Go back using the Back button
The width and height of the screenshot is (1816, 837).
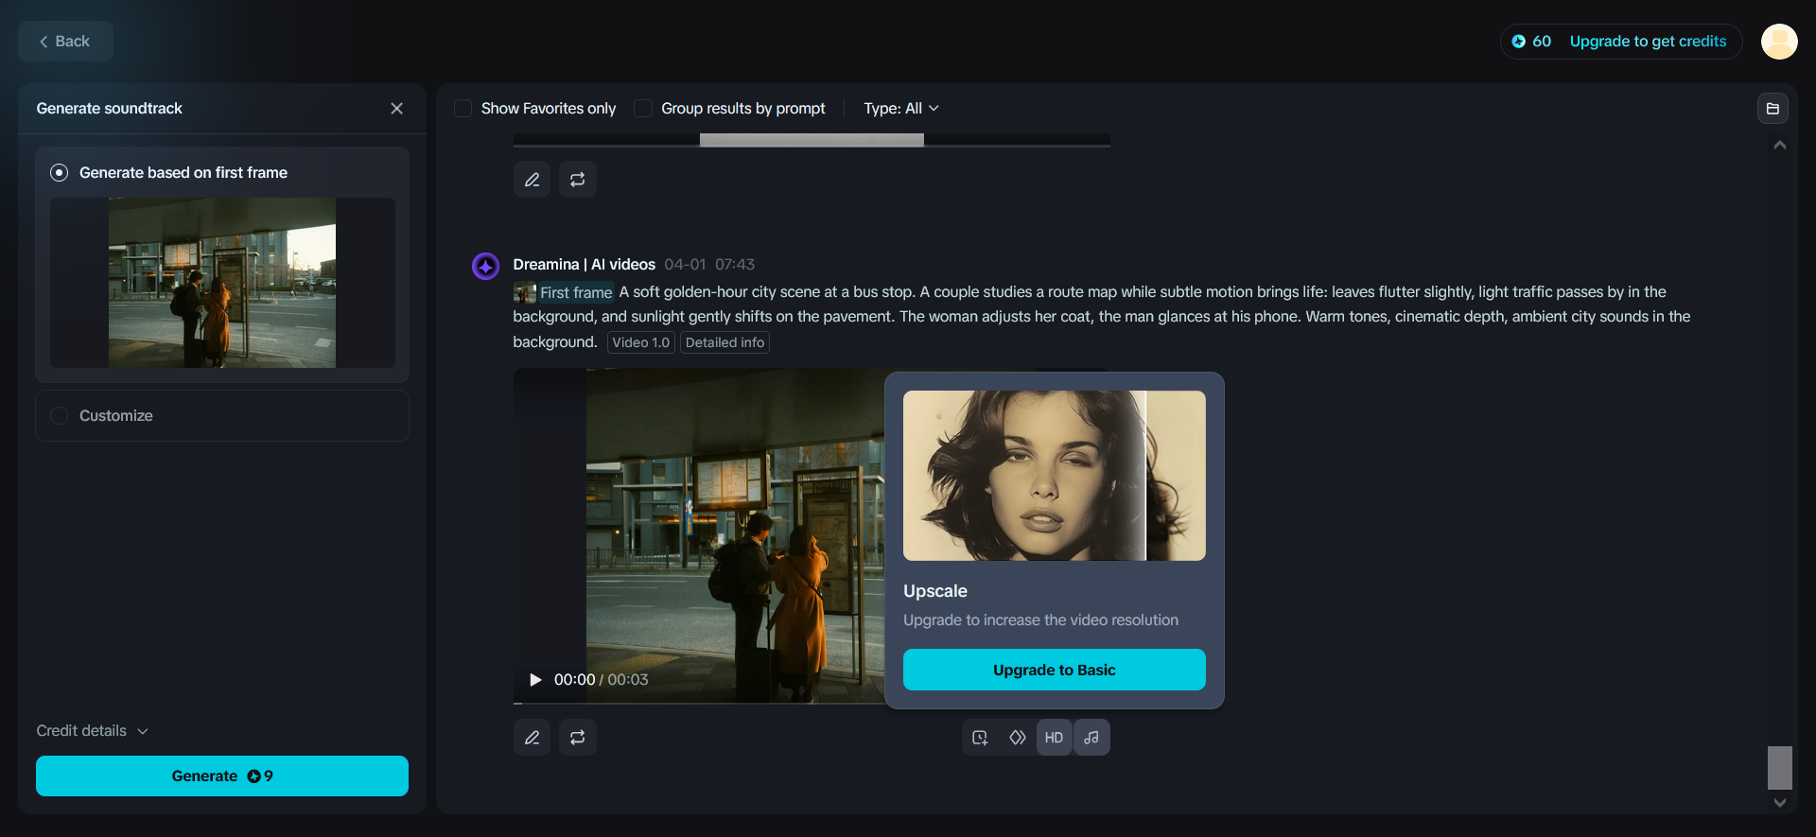pos(65,42)
